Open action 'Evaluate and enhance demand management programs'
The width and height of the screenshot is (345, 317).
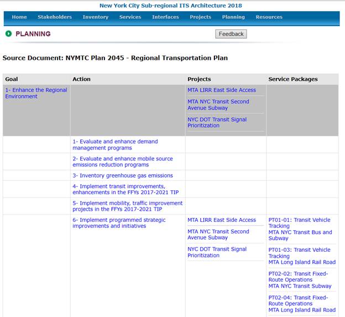(x=115, y=144)
